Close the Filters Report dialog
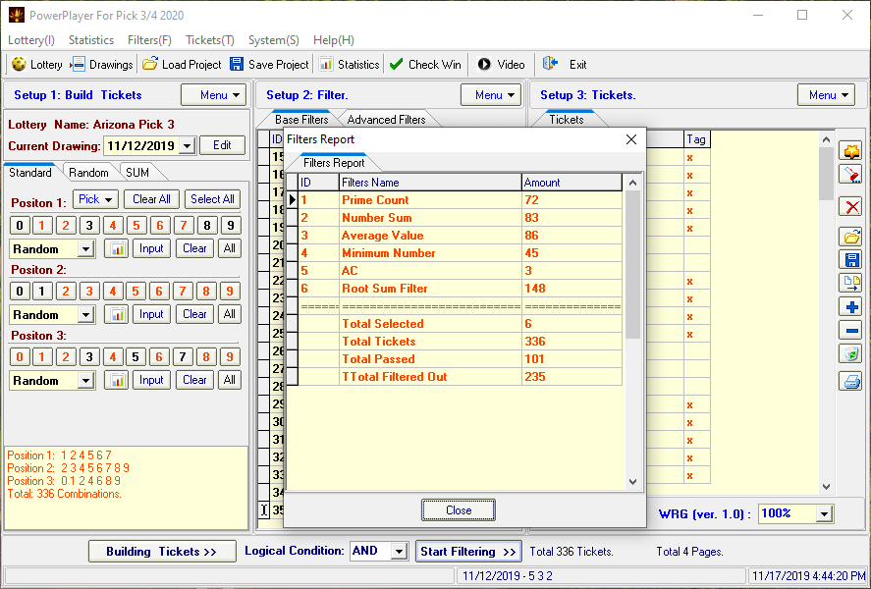Image resolution: width=871 pixels, height=589 pixels. pos(458,509)
